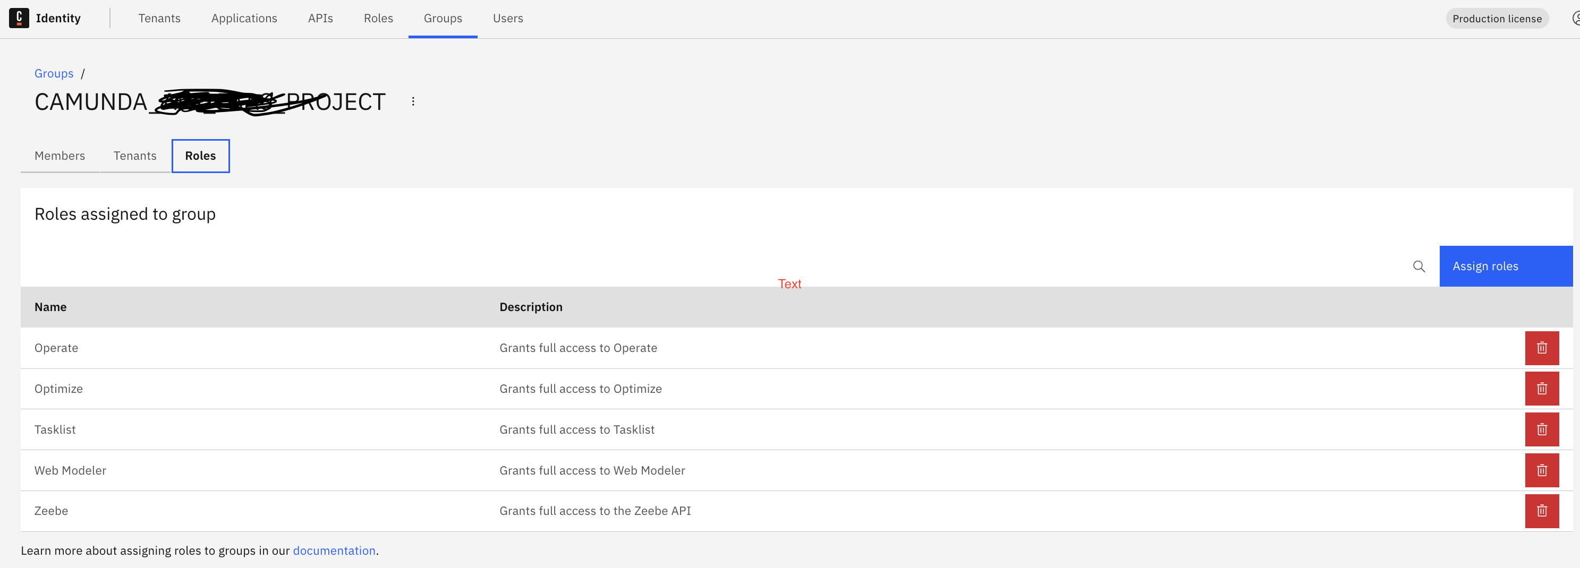Remove the Optimize role with trash icon

click(x=1542, y=389)
